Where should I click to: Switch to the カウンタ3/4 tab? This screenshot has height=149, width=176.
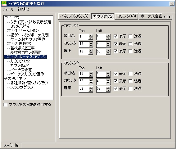point(127,16)
